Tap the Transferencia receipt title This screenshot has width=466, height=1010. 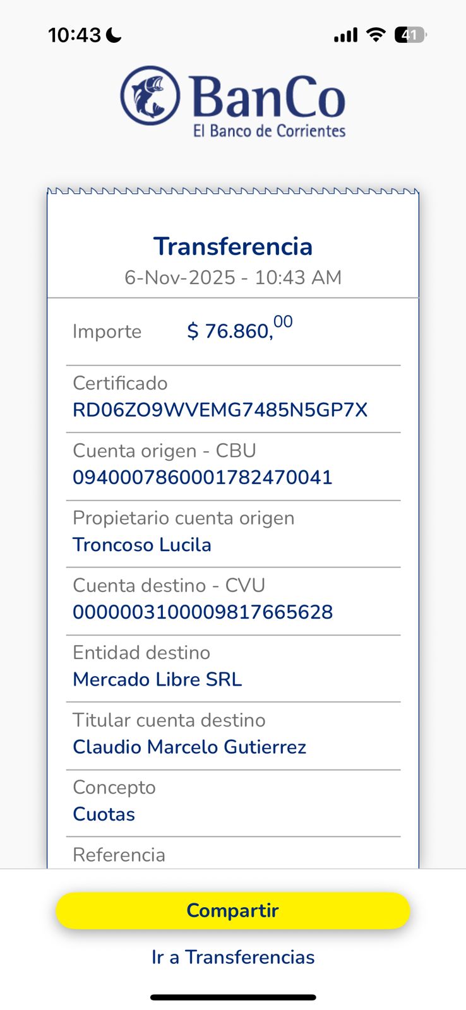coord(233,246)
